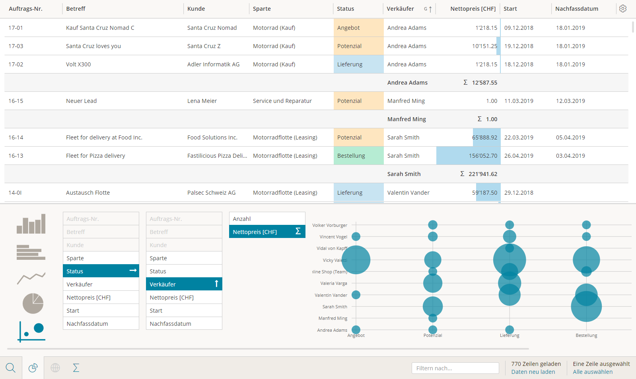
Task: Open the search magnifier tool
Action: tap(11, 368)
